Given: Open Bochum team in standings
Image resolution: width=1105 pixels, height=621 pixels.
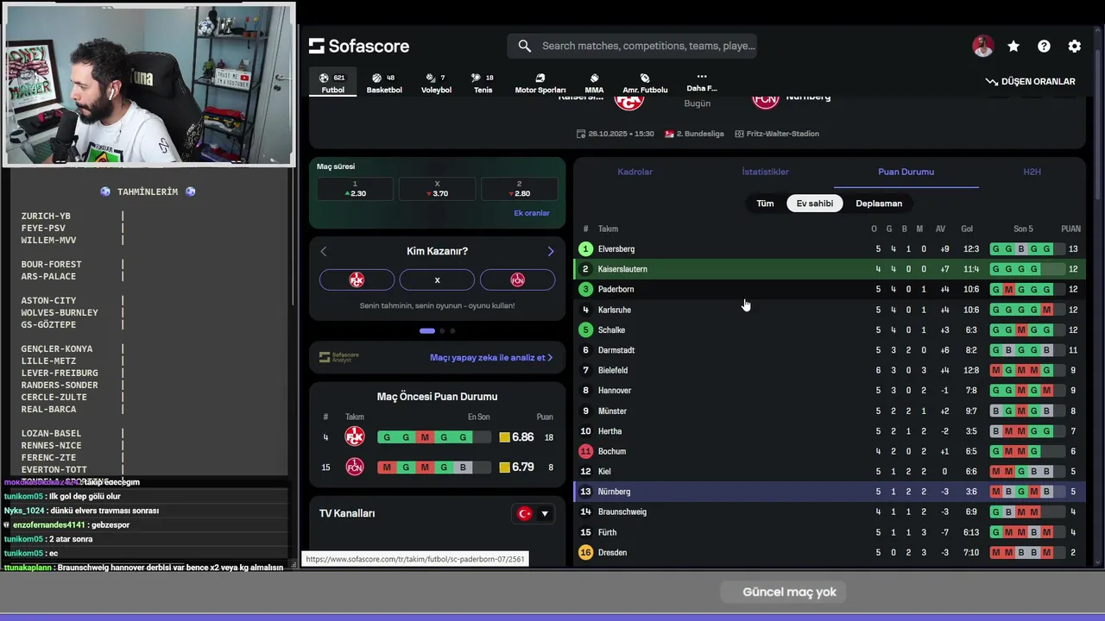Looking at the screenshot, I should coord(612,451).
